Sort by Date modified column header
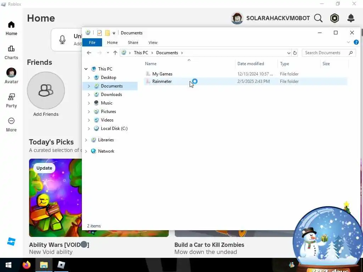This screenshot has width=363, height=272. tap(251, 64)
